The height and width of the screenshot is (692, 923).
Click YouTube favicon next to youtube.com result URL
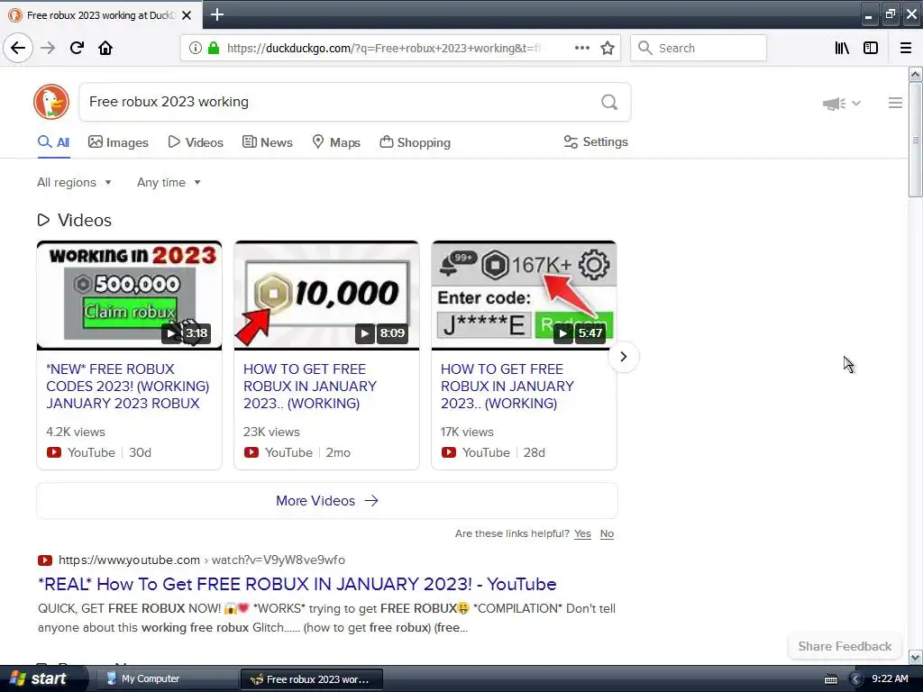(45, 560)
